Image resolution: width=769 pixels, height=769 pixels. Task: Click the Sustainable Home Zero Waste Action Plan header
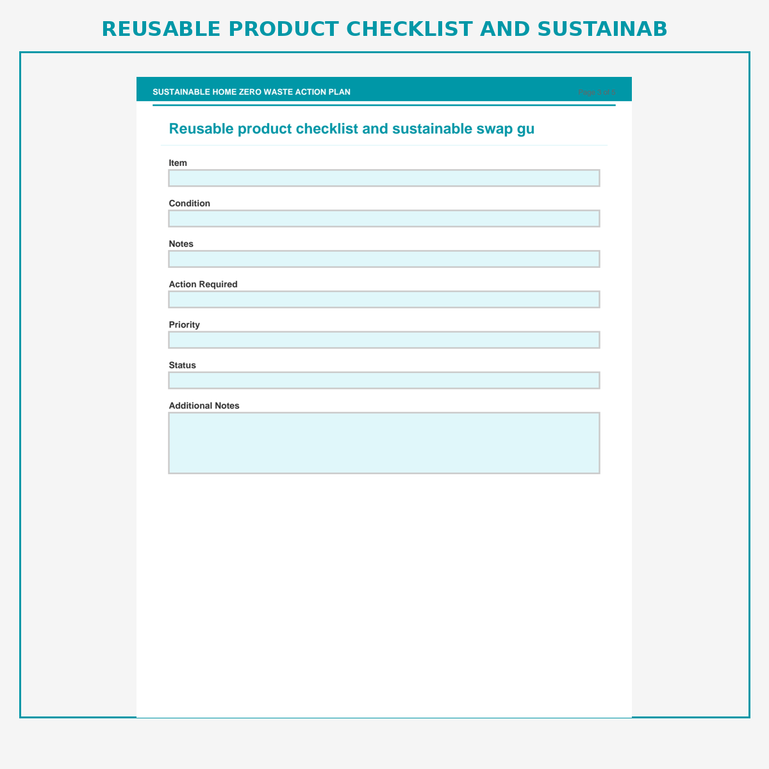[252, 92]
